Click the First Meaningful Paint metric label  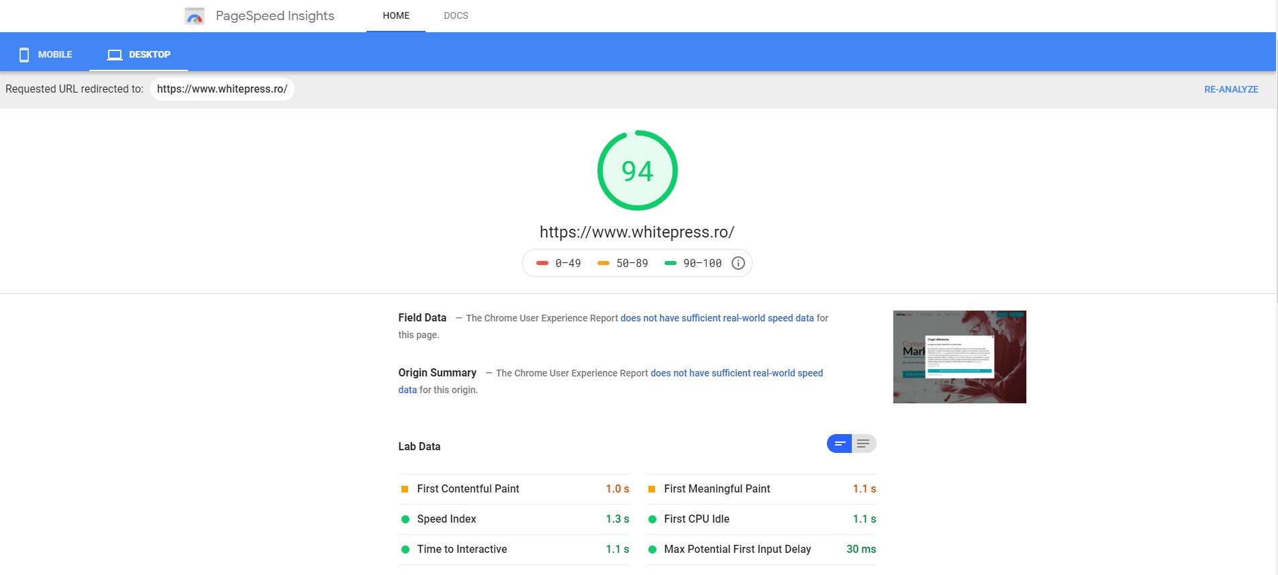click(717, 489)
